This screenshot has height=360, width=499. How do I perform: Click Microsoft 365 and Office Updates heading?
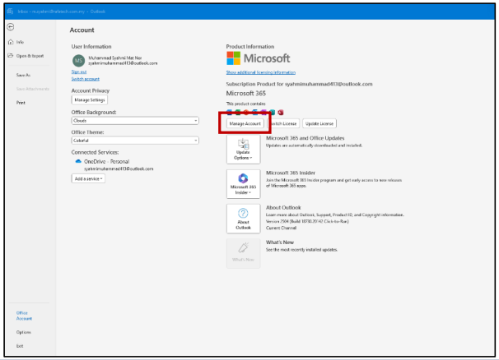click(305, 138)
